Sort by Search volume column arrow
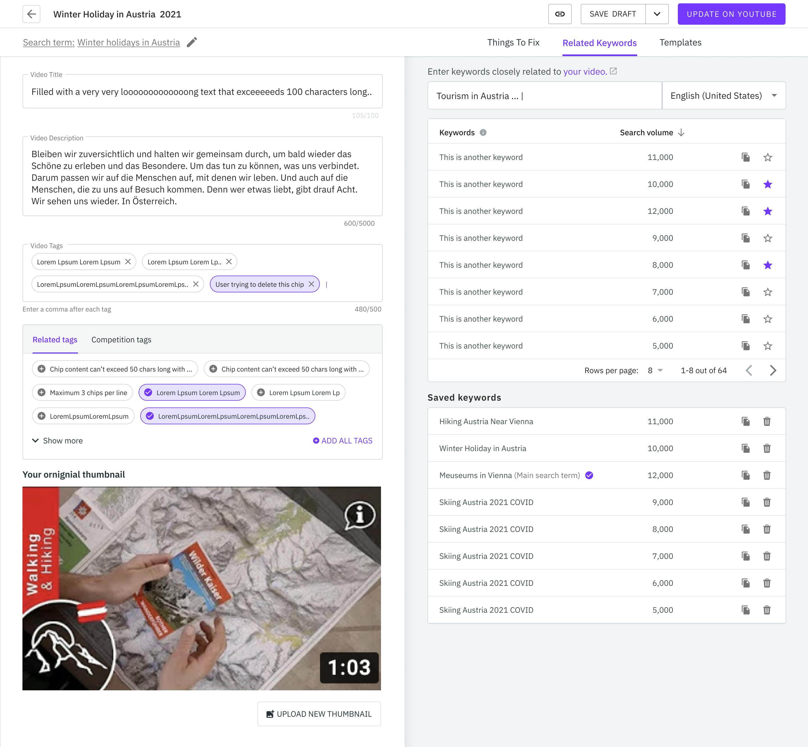Viewport: 808px width, 747px height. point(681,132)
